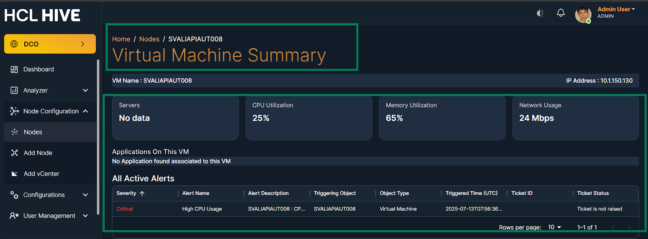The image size is (648, 239).
Task: Select Add Node in the sidebar
Action: [x=38, y=153]
